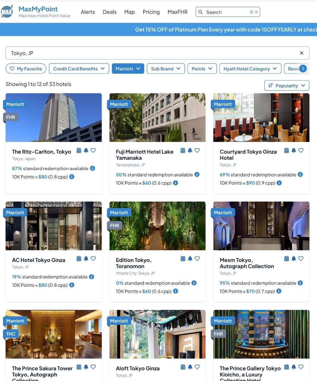Favorite The Ritz-Carlton, Tokyo with heart

click(x=93, y=150)
